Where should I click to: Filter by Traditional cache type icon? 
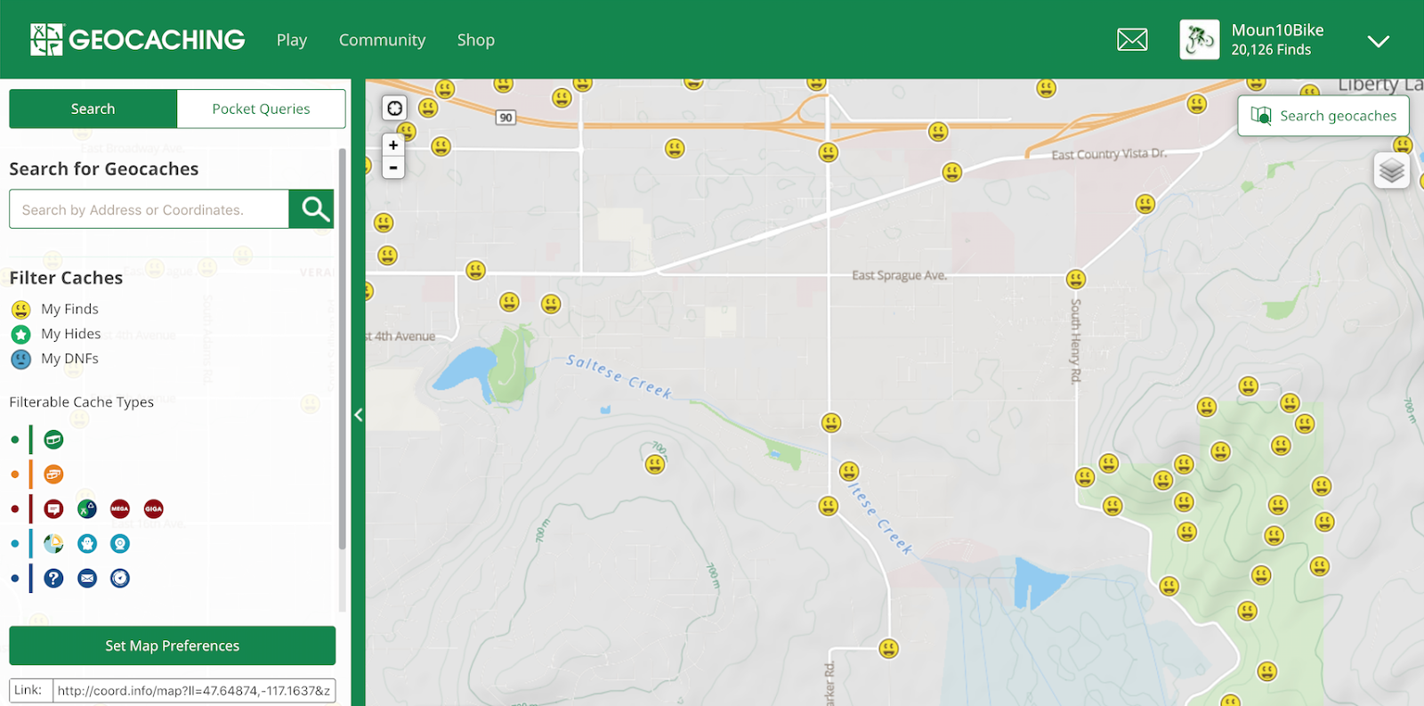(53, 440)
